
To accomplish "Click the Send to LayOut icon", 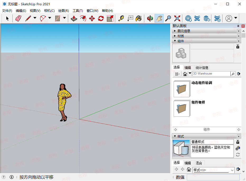I will [207, 18].
